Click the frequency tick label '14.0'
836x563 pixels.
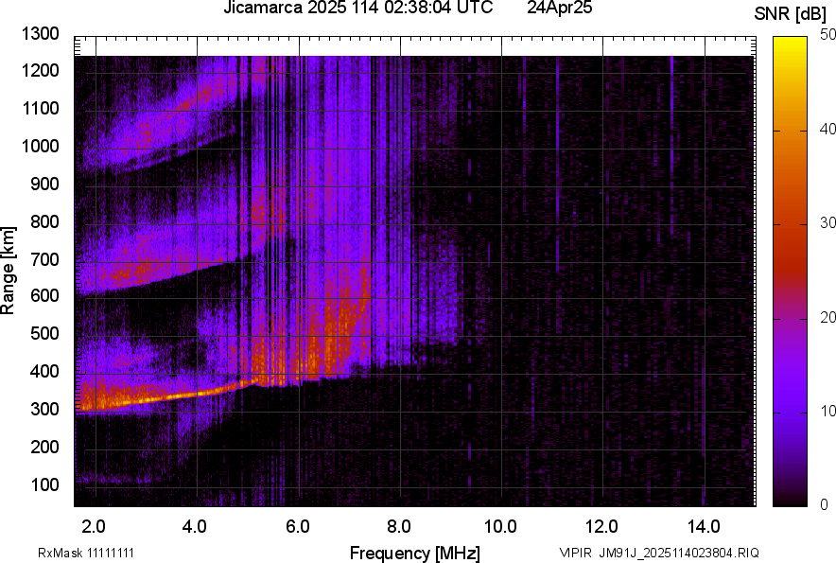(x=704, y=527)
